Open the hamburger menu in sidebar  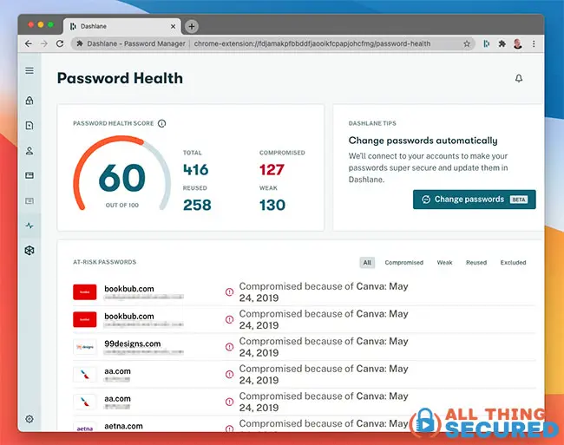30,70
